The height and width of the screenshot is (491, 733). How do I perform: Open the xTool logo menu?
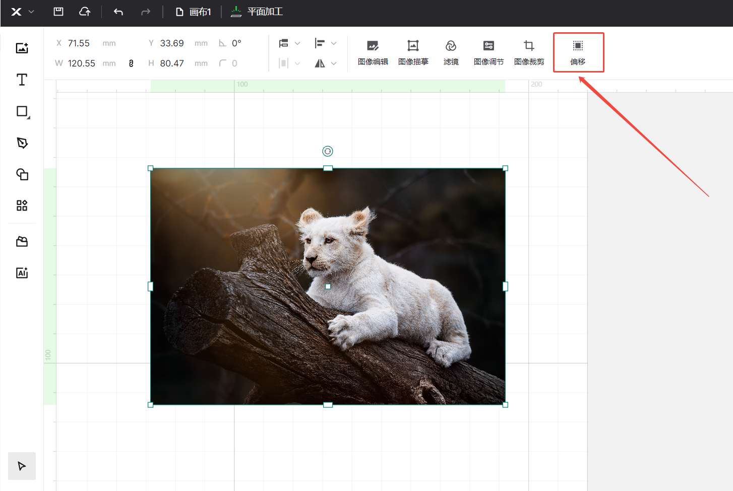[22, 12]
